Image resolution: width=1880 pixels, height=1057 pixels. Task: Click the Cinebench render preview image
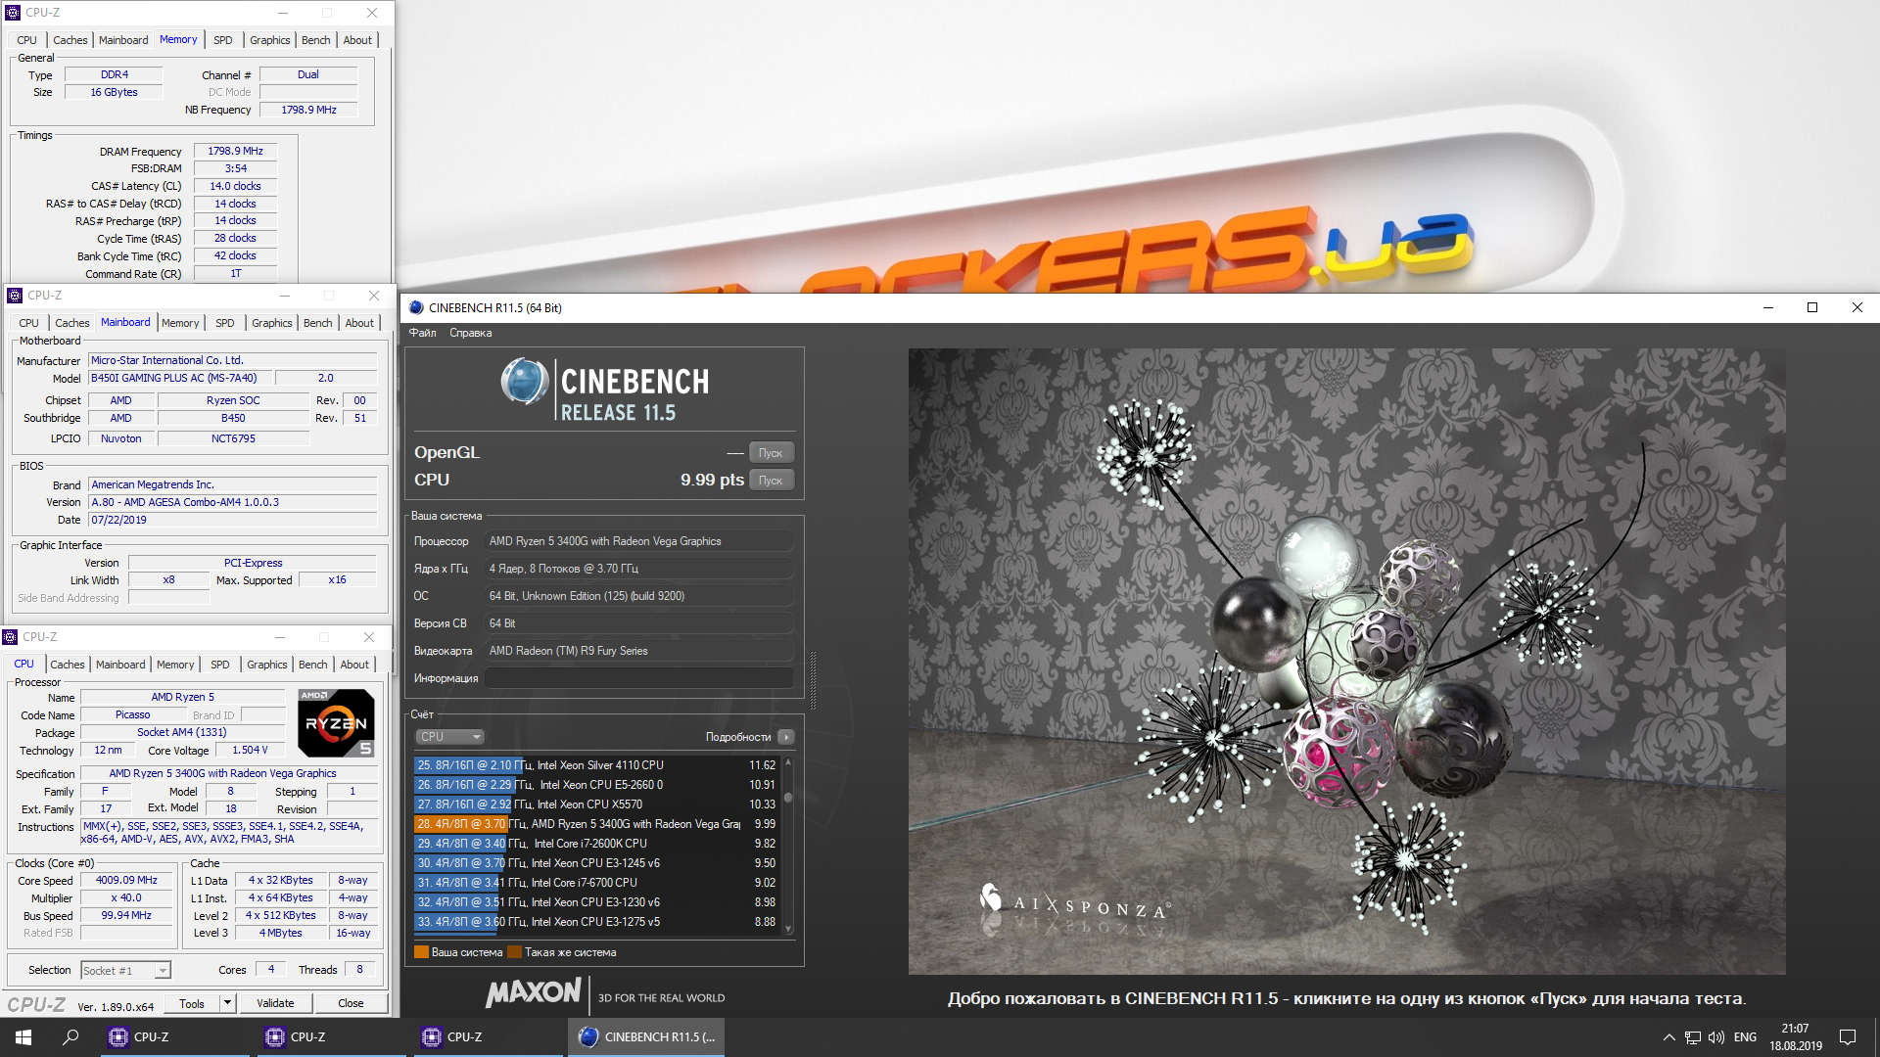(1346, 662)
